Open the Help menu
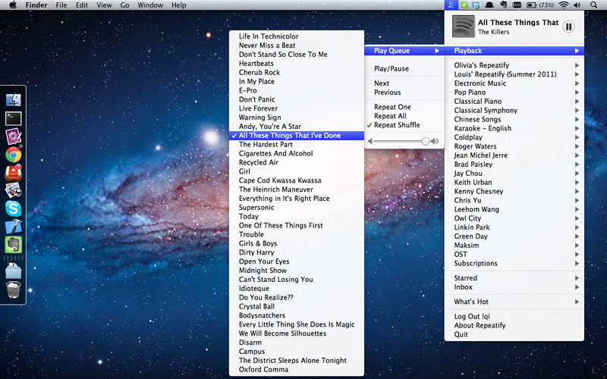 [179, 5]
